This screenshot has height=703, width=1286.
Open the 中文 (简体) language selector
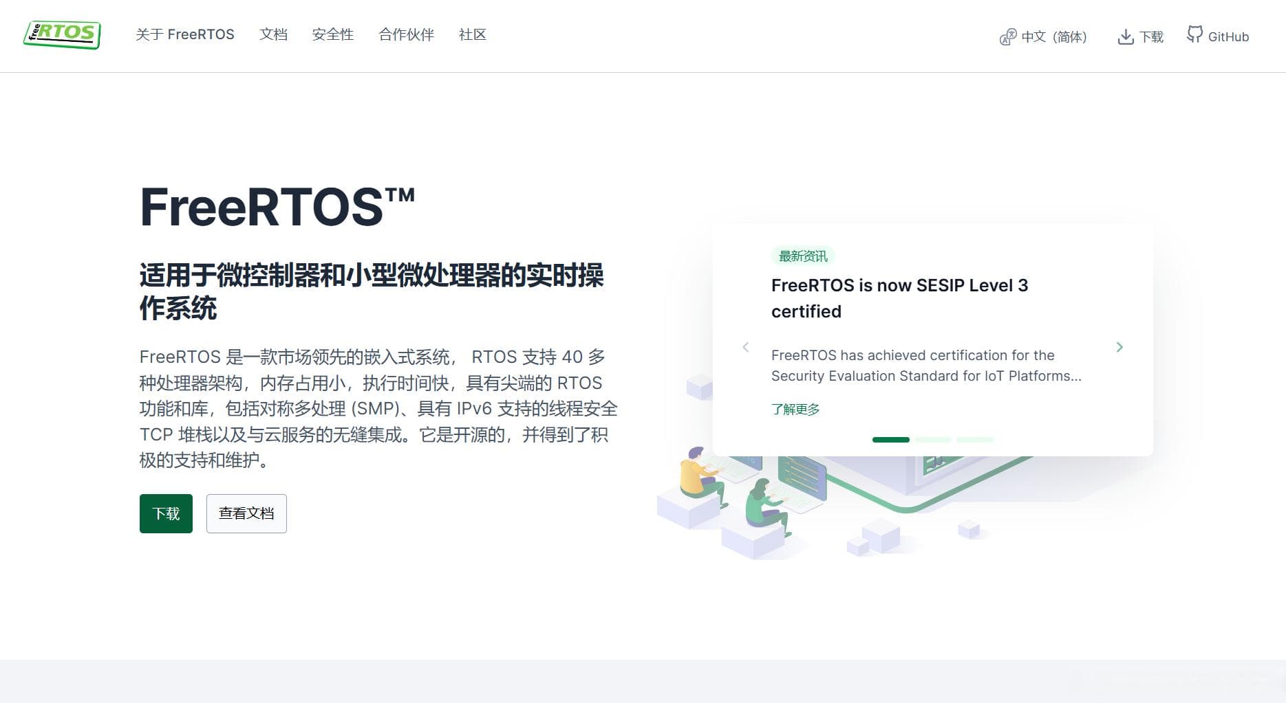[1053, 37]
